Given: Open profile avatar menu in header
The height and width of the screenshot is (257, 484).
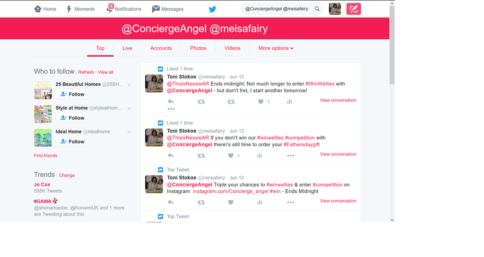Looking at the screenshot, I should (x=335, y=9).
